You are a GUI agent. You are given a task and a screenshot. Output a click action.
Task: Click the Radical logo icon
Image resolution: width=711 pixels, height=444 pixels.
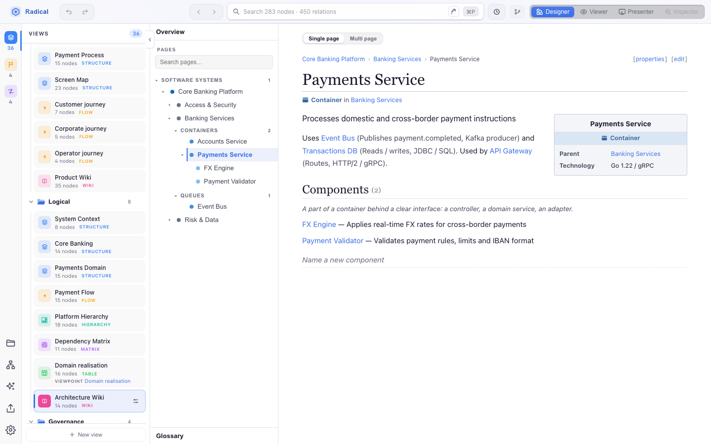[16, 12]
